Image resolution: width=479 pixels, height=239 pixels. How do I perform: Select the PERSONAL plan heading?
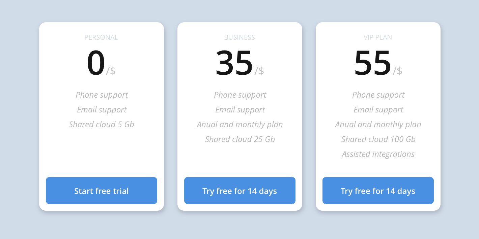pos(101,37)
